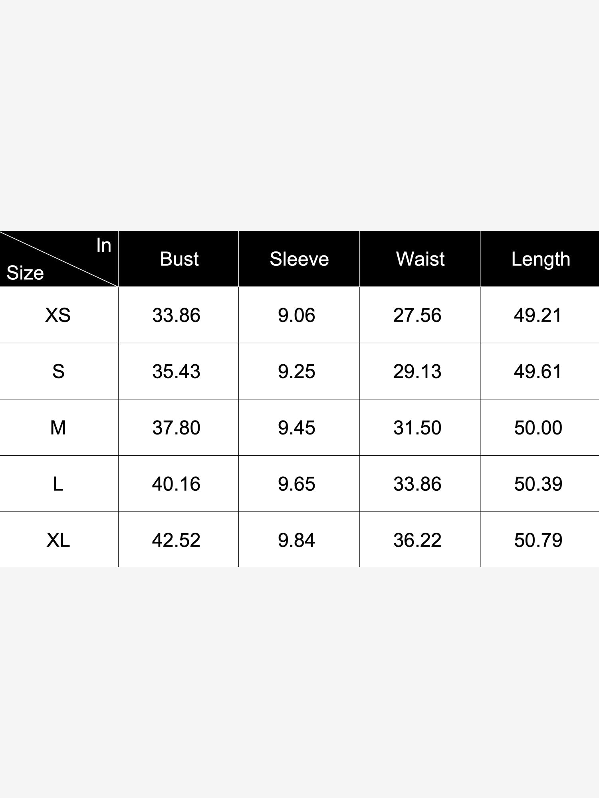Click the S waist value 29.13
The height and width of the screenshot is (798, 599).
coord(417,371)
